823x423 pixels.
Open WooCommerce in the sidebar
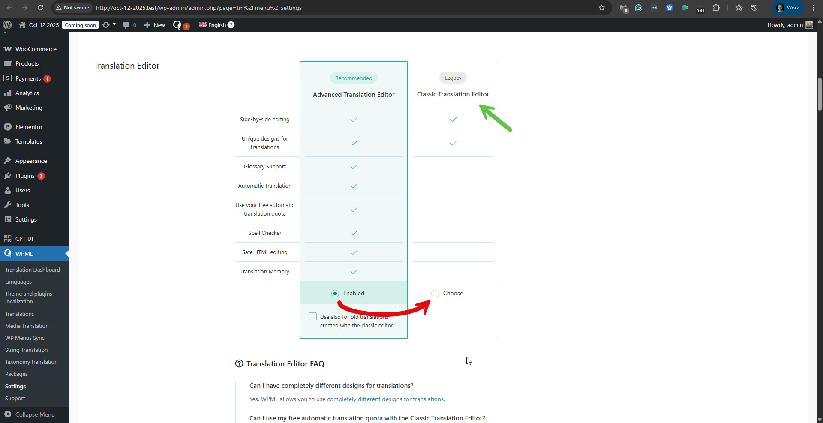[34, 49]
